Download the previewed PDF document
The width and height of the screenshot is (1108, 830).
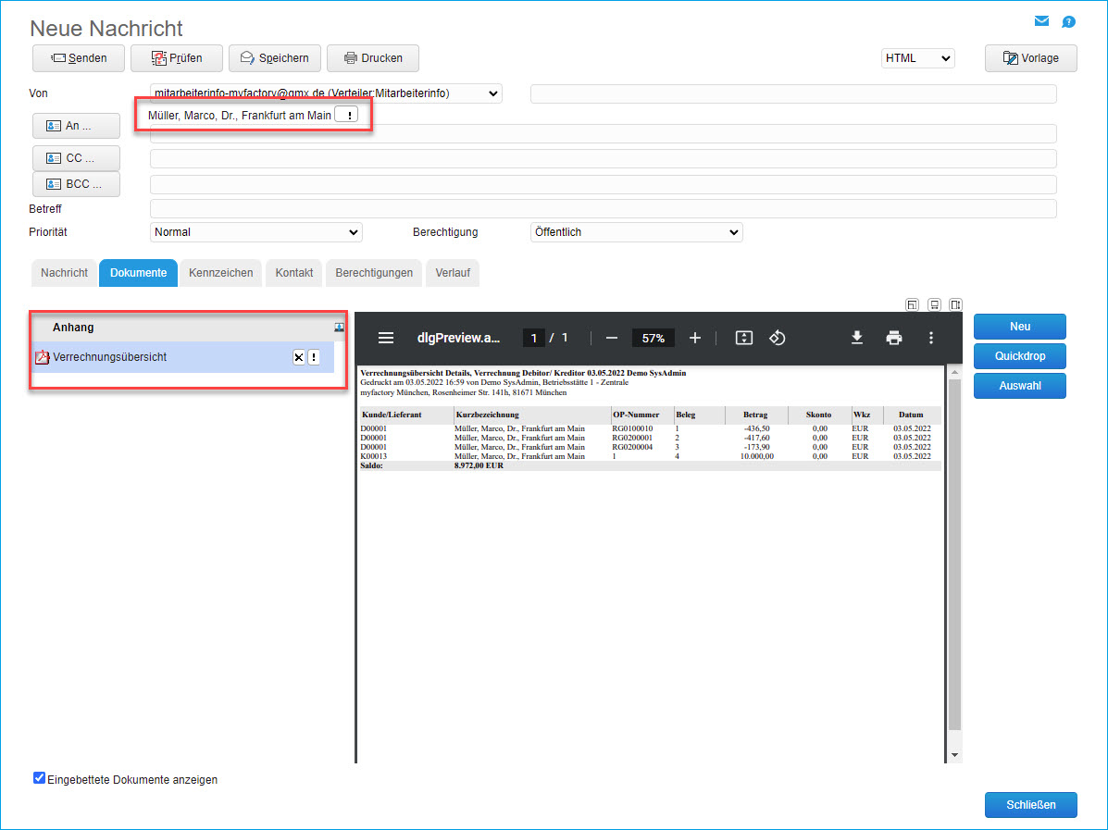(857, 338)
